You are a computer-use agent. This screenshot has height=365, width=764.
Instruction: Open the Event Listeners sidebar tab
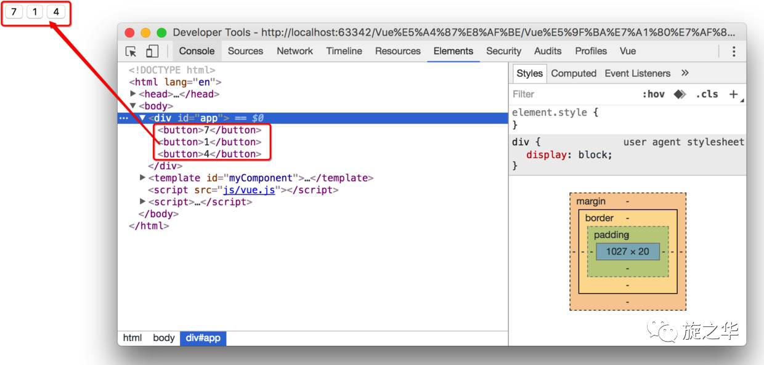pos(637,73)
